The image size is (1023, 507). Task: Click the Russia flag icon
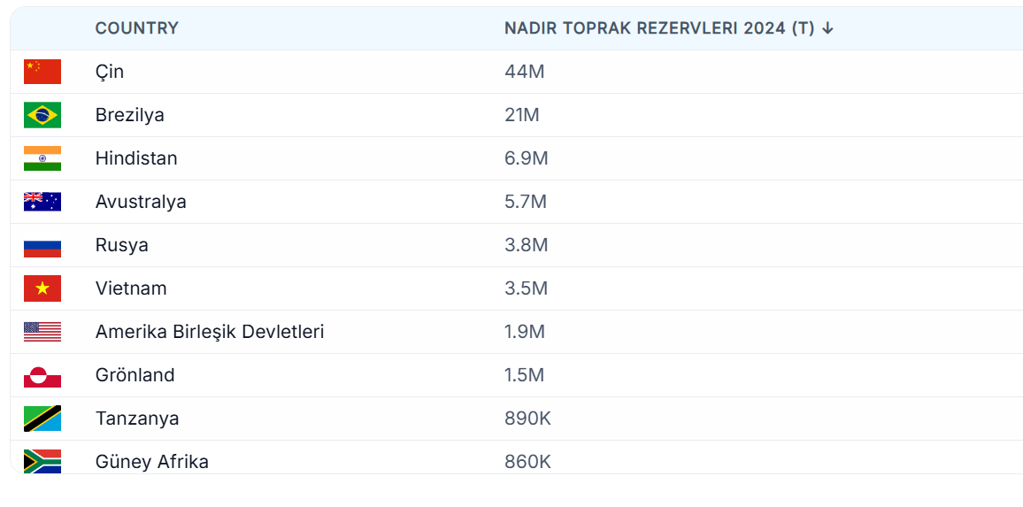click(x=42, y=245)
